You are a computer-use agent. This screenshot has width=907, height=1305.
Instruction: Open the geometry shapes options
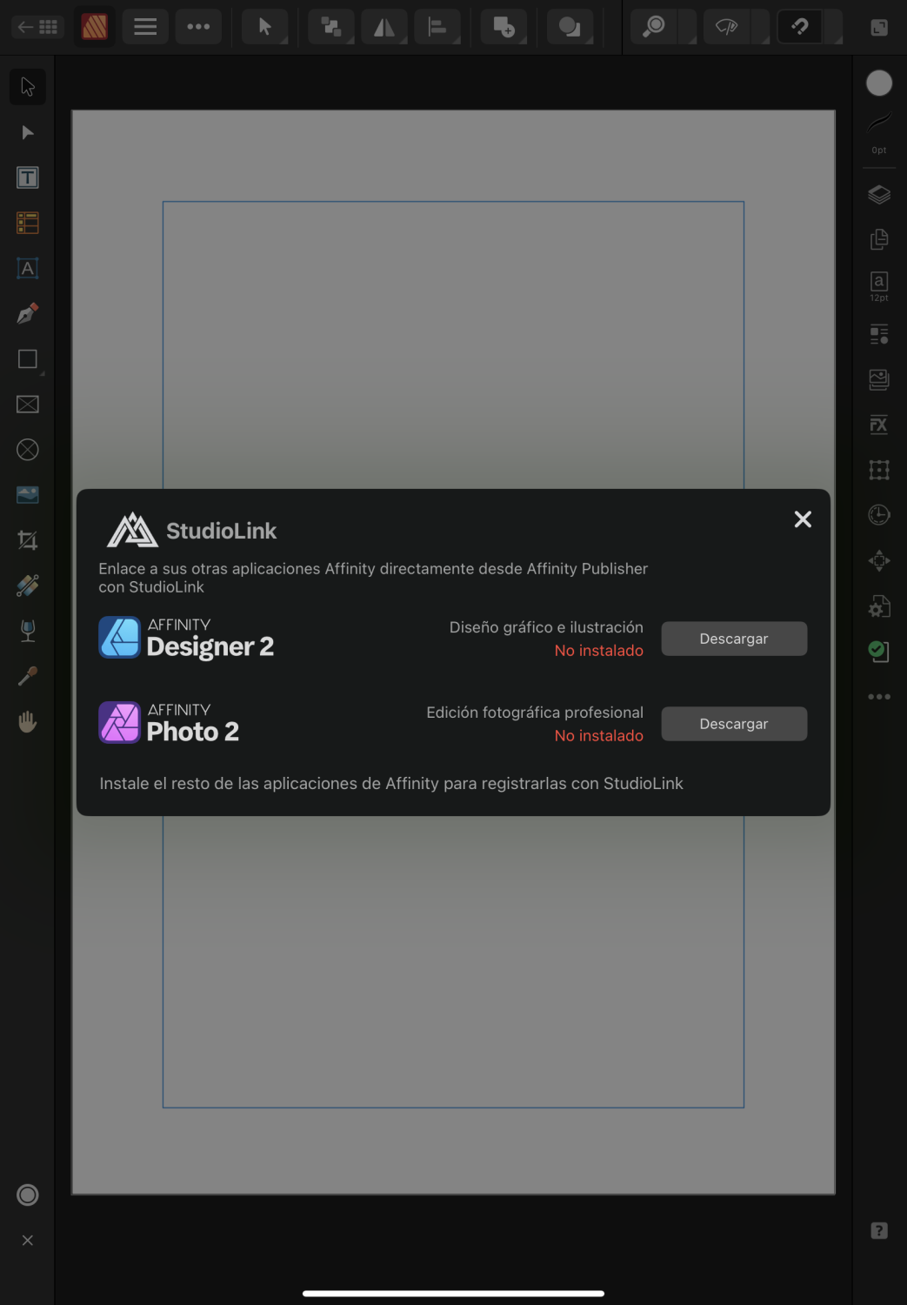click(x=570, y=27)
